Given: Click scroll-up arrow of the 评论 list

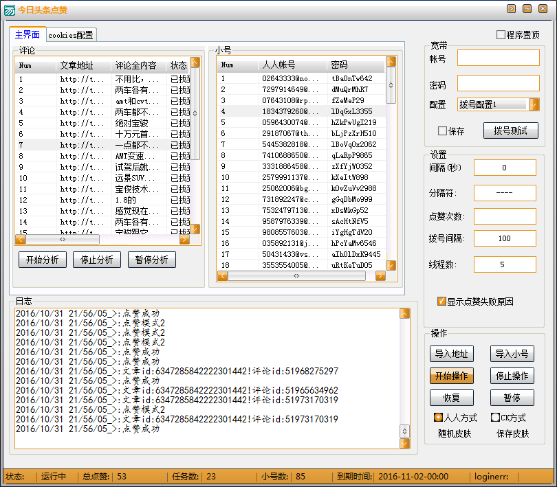Looking at the screenshot, I should (x=195, y=62).
